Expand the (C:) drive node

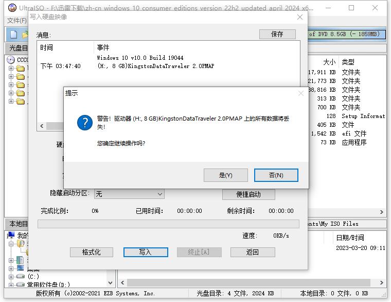pos(11,277)
